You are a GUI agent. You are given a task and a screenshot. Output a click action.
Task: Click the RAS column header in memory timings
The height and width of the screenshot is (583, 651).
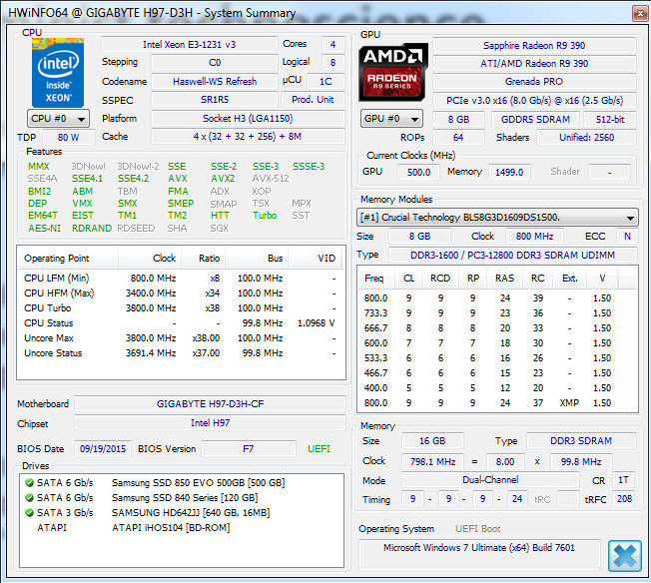point(504,279)
